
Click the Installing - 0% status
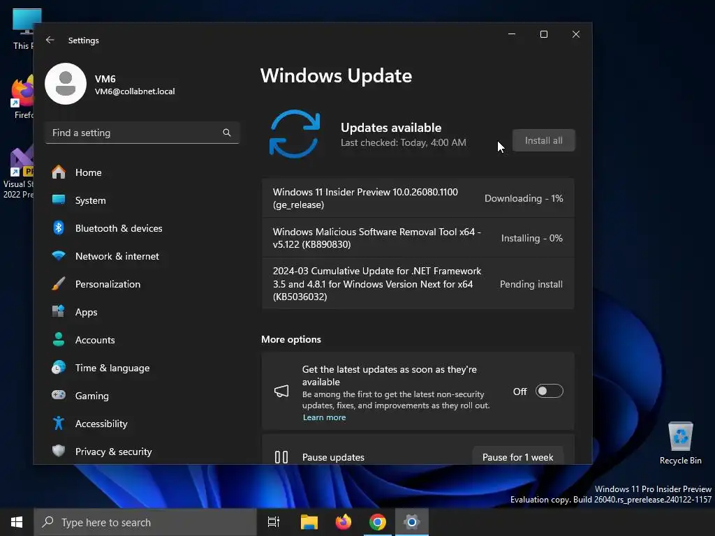pyautogui.click(x=531, y=238)
